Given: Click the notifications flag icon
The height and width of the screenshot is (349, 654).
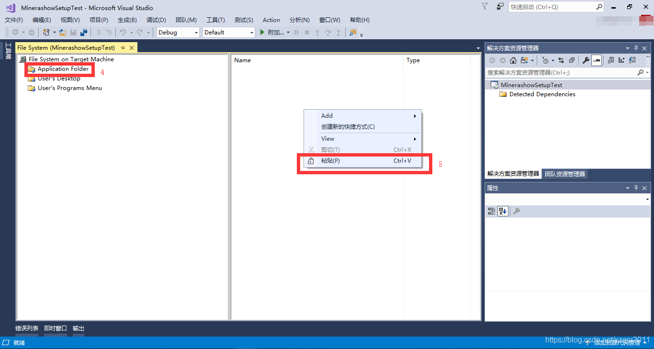Looking at the screenshot, I should pyautogui.click(x=485, y=7).
